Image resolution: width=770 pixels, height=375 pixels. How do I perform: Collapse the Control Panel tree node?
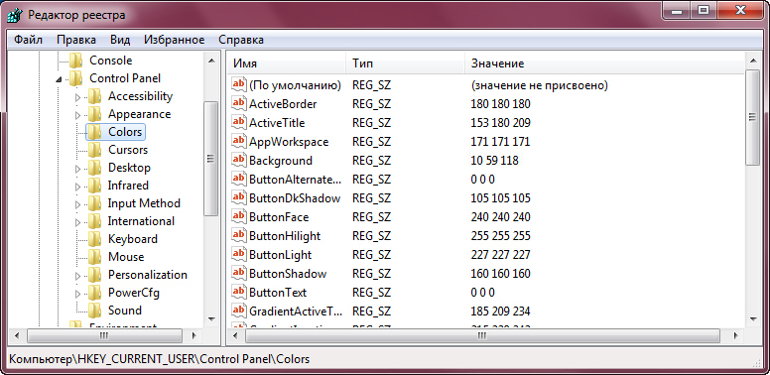pyautogui.click(x=60, y=79)
